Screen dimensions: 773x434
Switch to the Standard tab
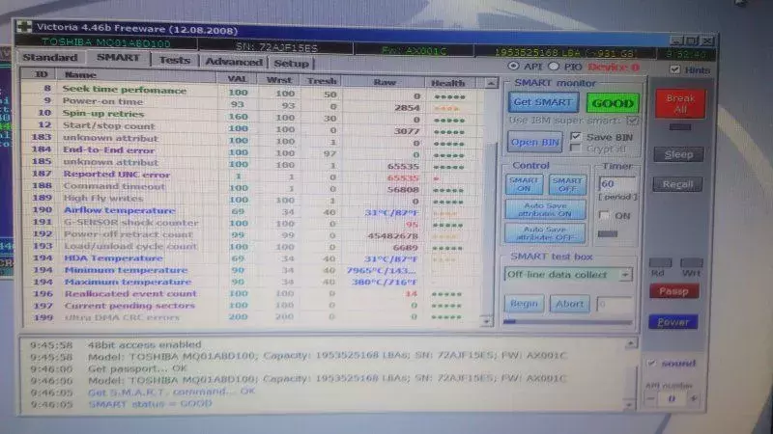tap(50, 58)
